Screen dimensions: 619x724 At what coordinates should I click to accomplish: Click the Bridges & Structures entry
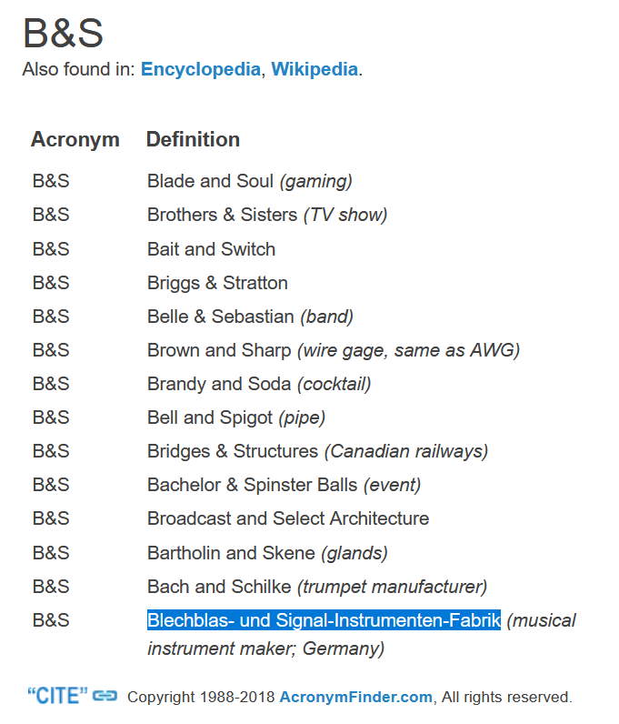tap(317, 451)
